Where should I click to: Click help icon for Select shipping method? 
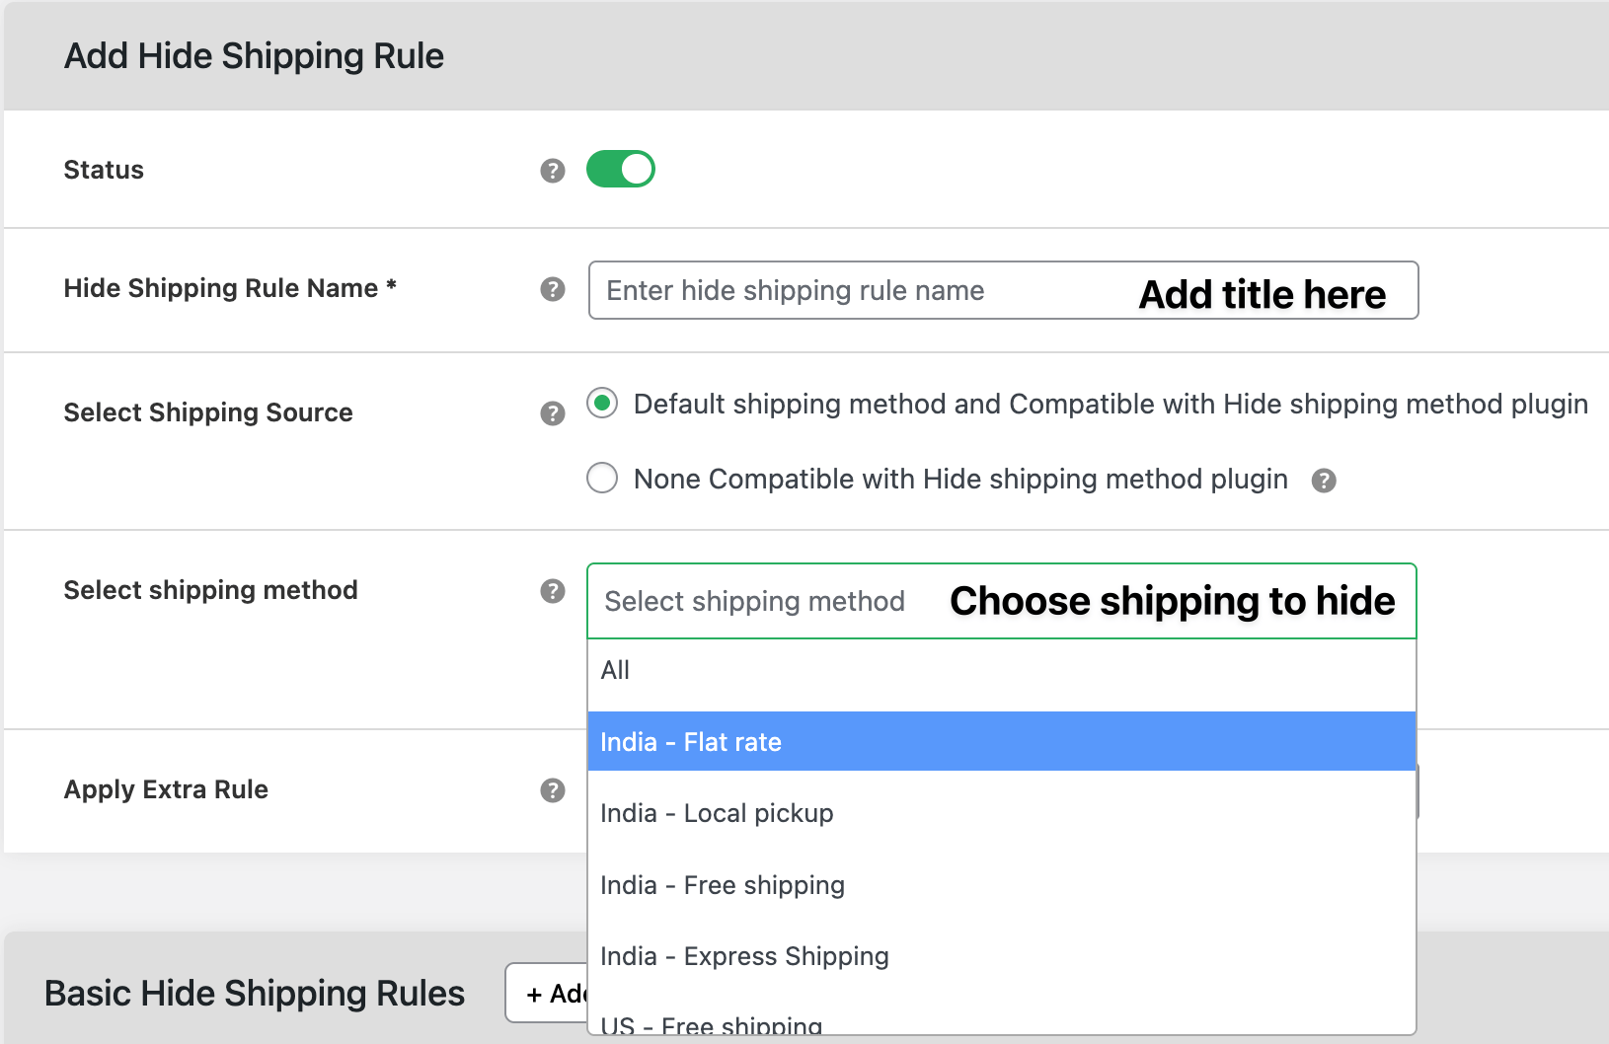552,591
